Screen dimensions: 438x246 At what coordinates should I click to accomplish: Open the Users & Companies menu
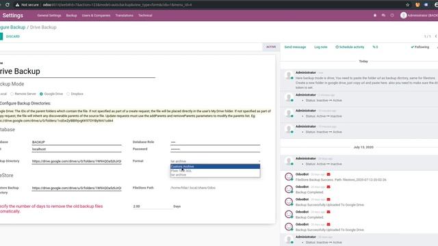click(96, 15)
